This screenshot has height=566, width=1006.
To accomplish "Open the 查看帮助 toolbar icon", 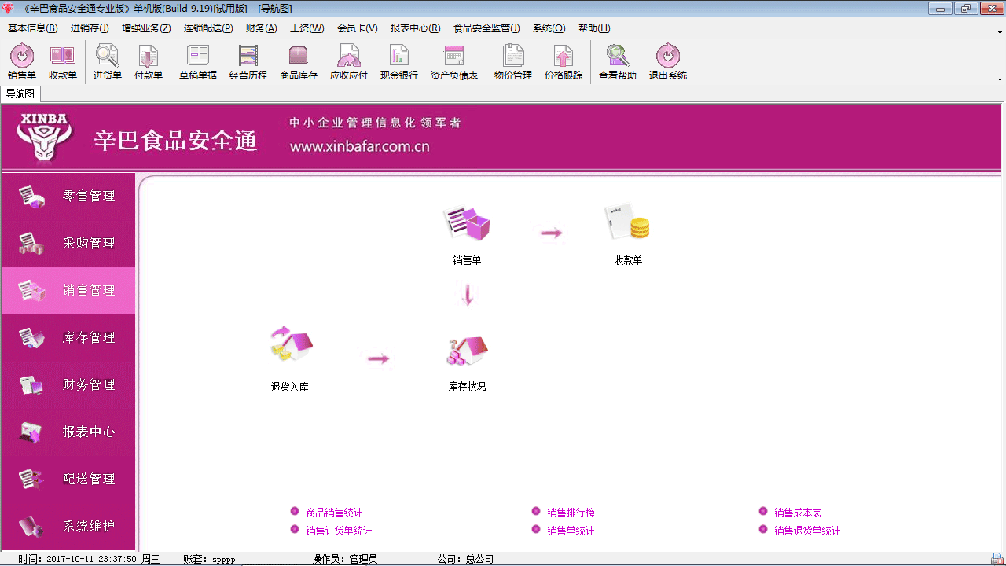I will [x=618, y=62].
